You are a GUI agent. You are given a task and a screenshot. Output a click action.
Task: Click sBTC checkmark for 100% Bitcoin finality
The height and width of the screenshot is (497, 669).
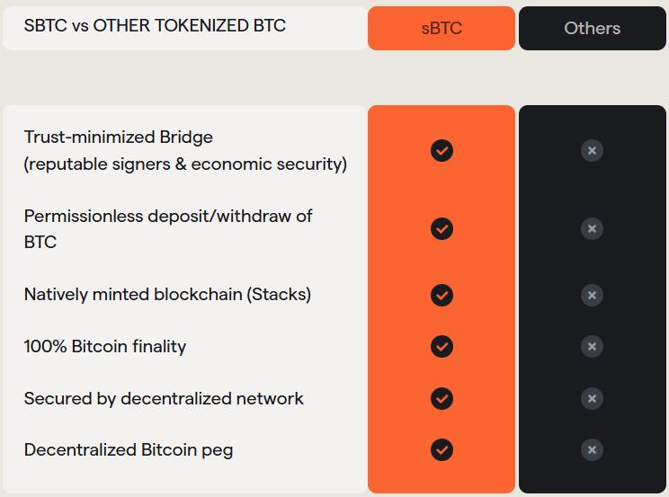pos(442,346)
